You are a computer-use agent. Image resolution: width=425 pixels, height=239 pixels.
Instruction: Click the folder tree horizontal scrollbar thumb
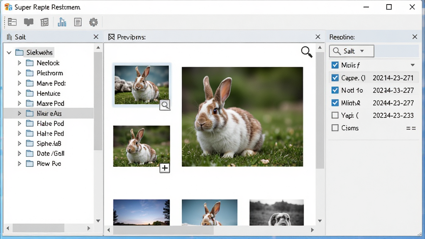coord(39,228)
